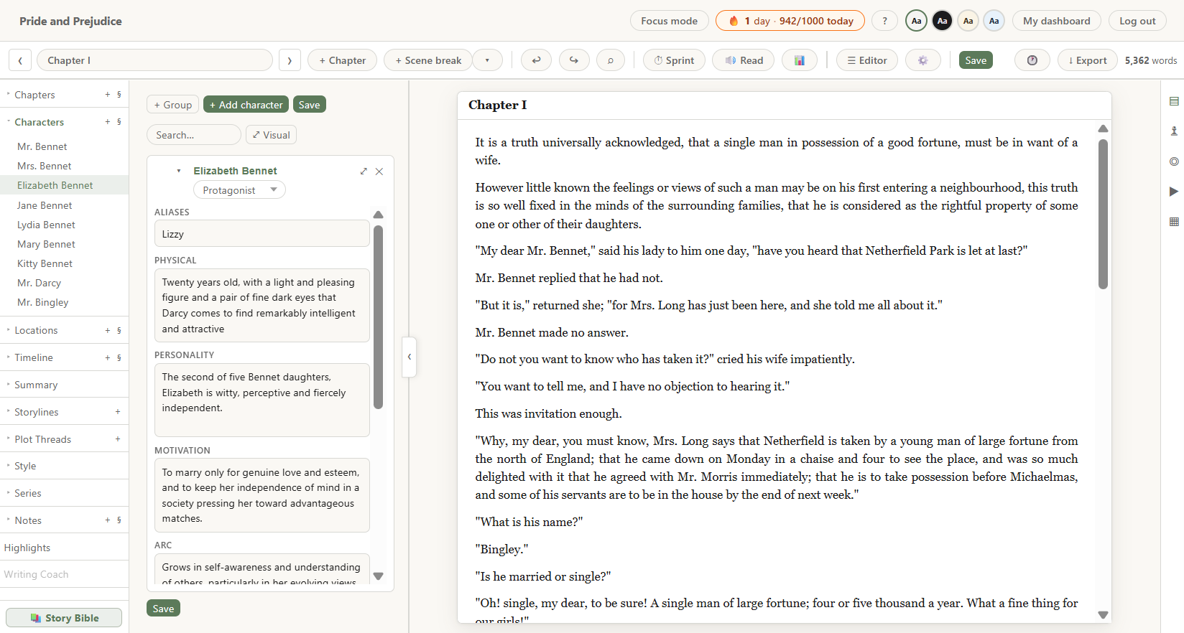Screen dimensions: 1184x633
Task: Click the section symbol beside Characters
Action: [x=119, y=122]
